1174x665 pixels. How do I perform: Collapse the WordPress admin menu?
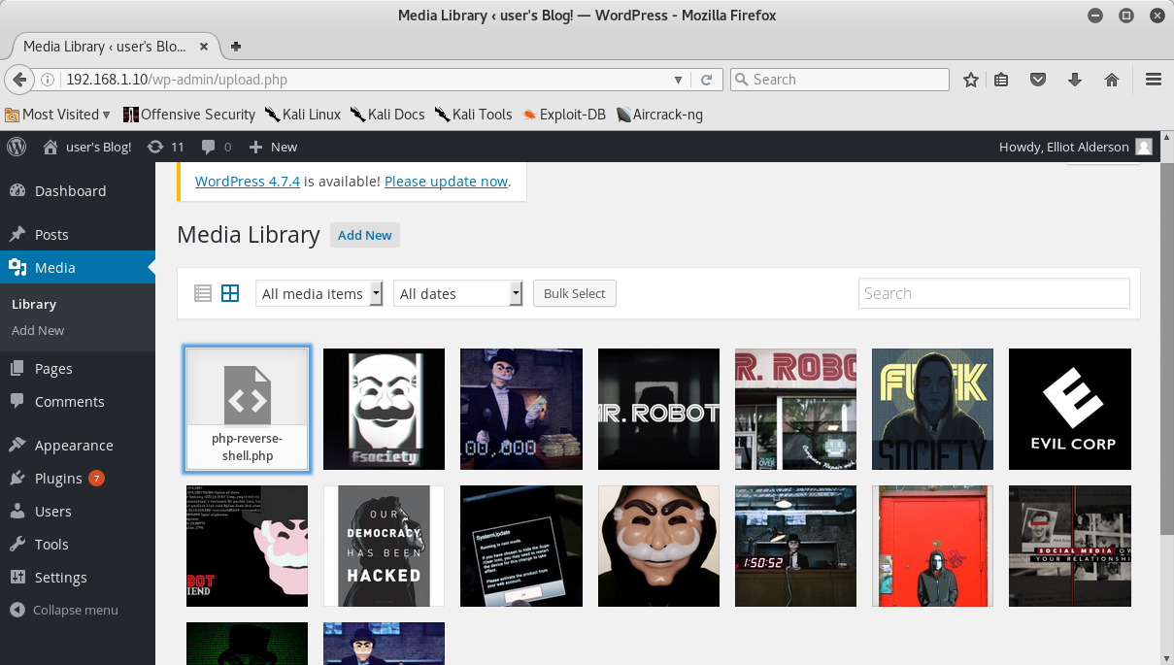[64, 610]
